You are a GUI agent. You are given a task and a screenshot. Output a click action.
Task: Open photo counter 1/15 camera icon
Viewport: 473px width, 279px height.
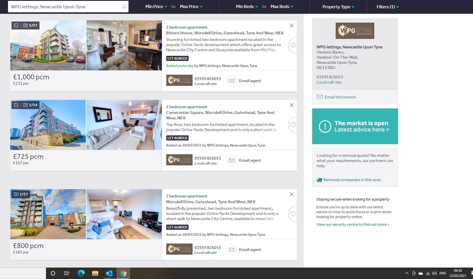coord(16,194)
